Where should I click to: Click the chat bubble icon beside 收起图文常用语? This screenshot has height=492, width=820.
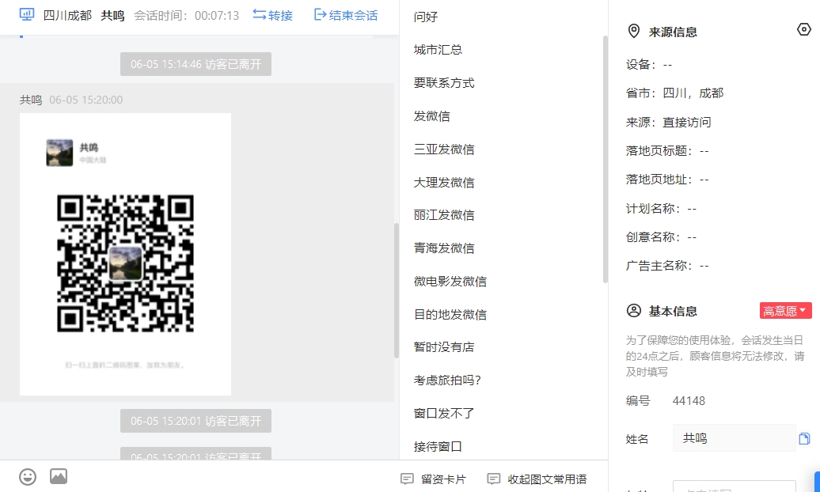tap(493, 479)
